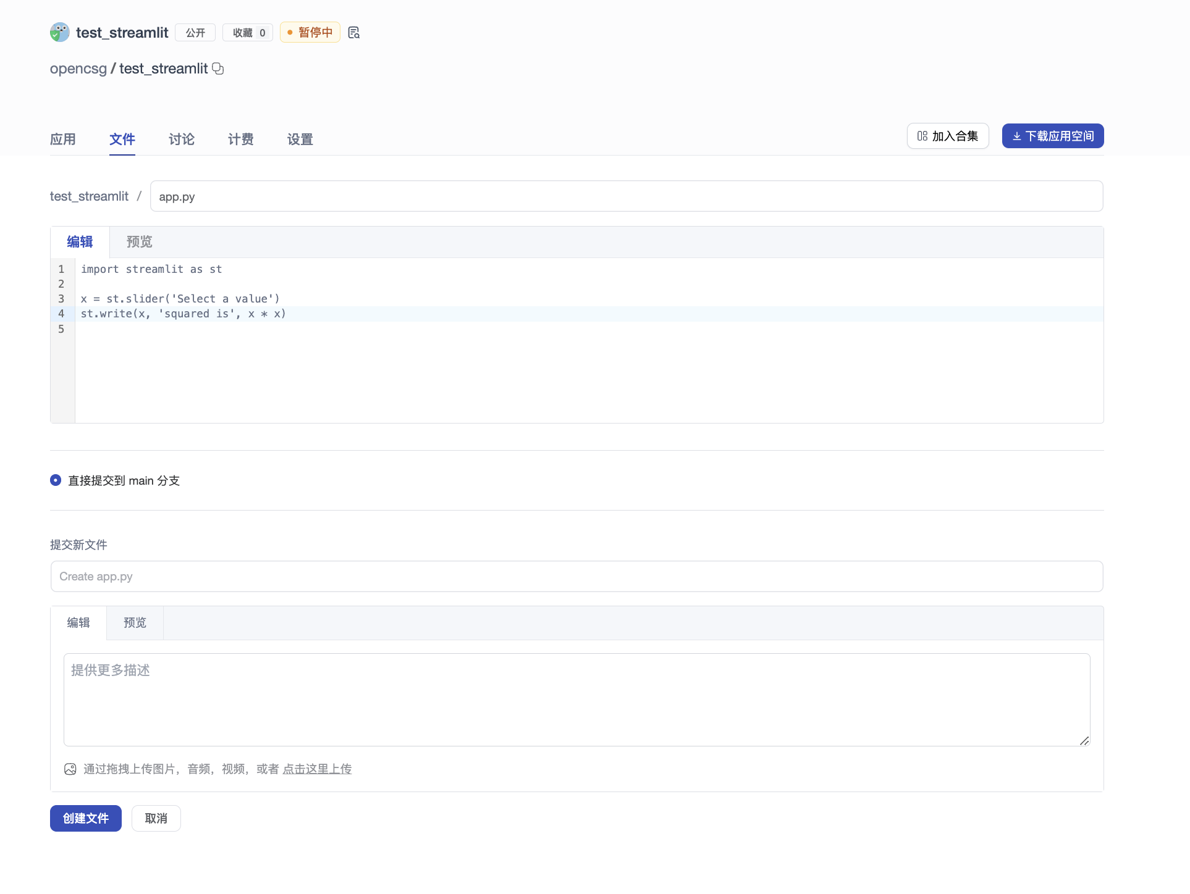Open the logs icon beside the paused status
1190x894 pixels.
coord(353,33)
